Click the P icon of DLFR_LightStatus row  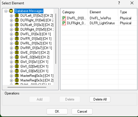[x=64, y=23]
